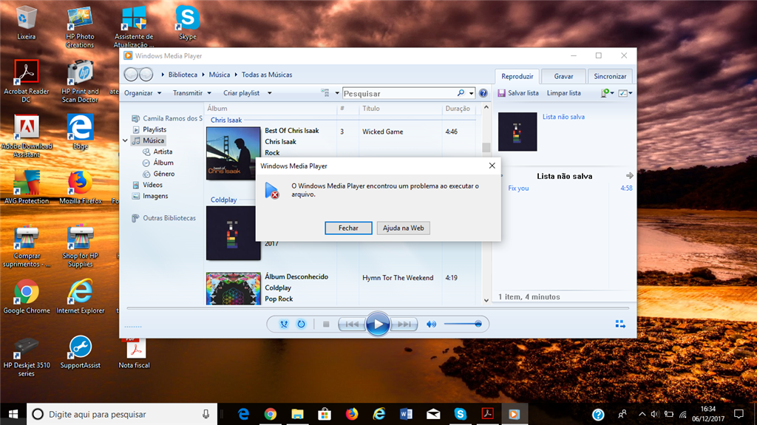
Task: Select Artista in the navigation tree
Action: pyautogui.click(x=163, y=152)
